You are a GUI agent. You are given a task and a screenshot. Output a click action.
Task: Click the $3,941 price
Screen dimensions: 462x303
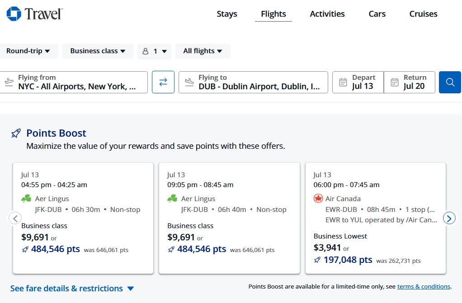point(327,248)
